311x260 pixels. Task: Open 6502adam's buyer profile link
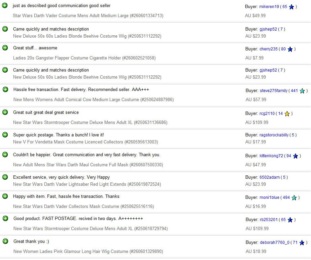click(x=269, y=177)
